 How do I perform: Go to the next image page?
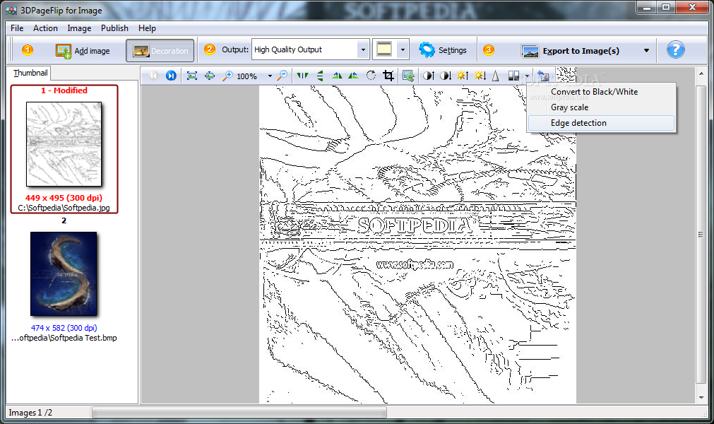pyautogui.click(x=171, y=76)
